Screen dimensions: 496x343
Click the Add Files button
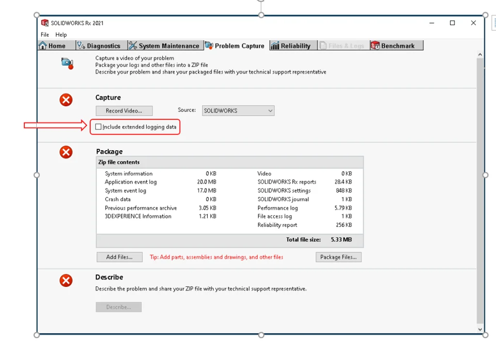119,257
